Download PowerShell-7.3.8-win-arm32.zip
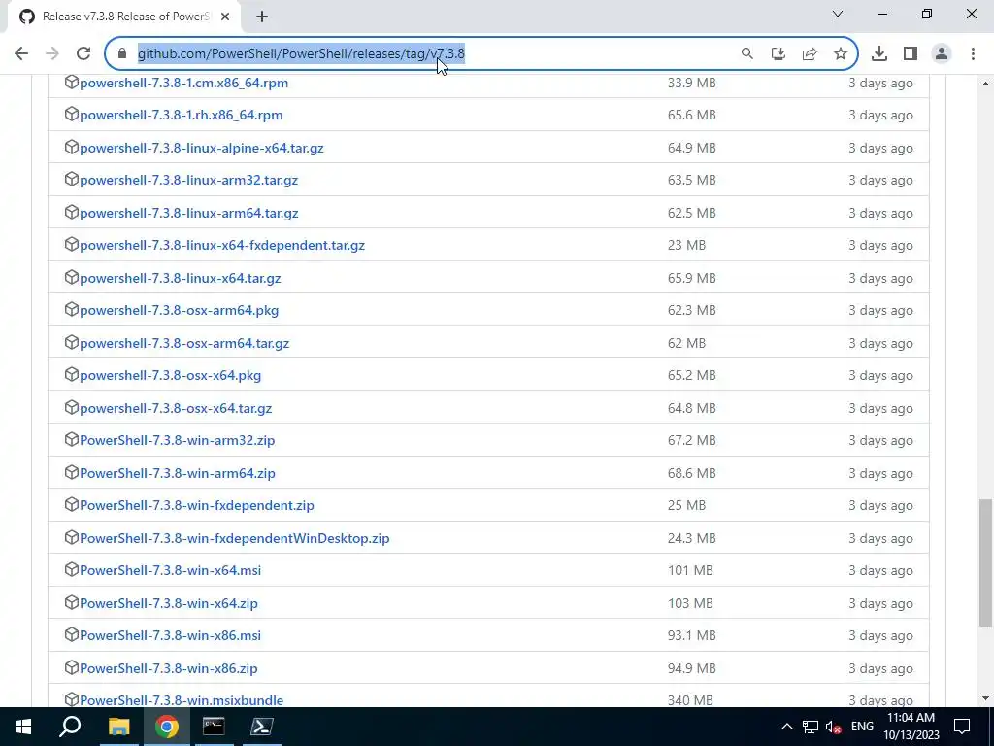994x746 pixels. point(178,440)
